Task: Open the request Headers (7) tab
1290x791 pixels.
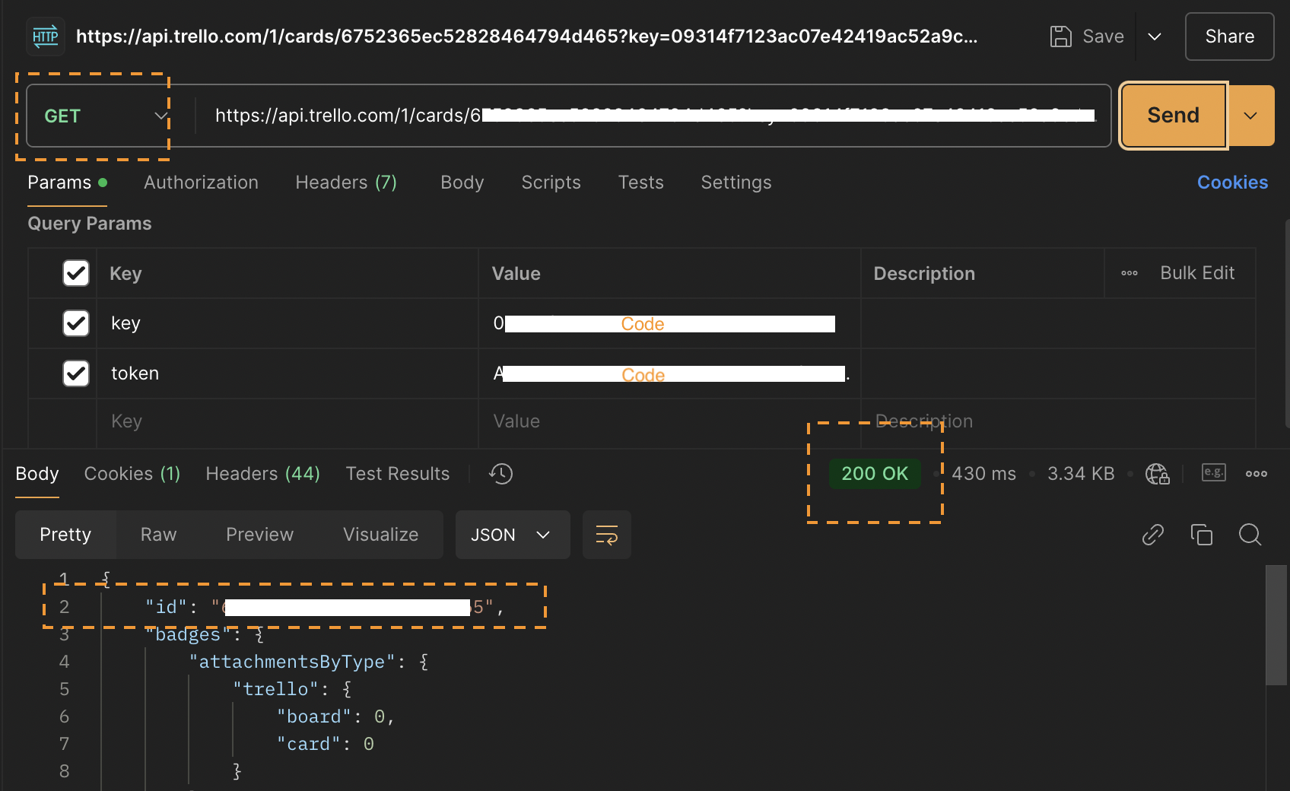Action: (346, 183)
